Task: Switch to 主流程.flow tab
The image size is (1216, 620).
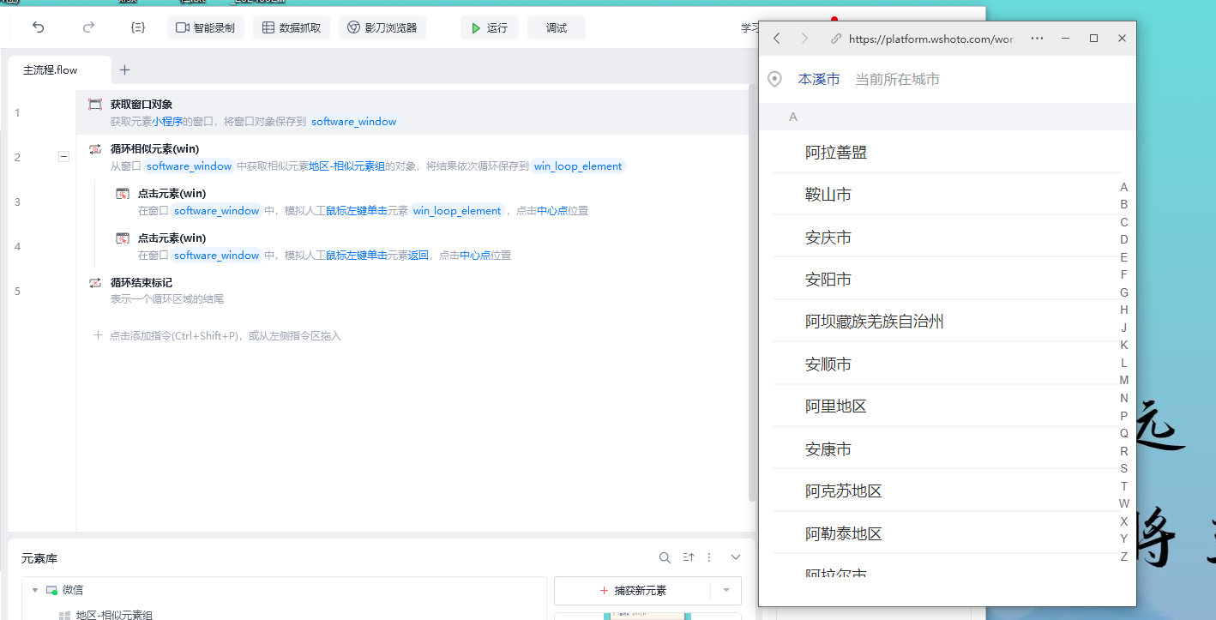Action: point(51,69)
